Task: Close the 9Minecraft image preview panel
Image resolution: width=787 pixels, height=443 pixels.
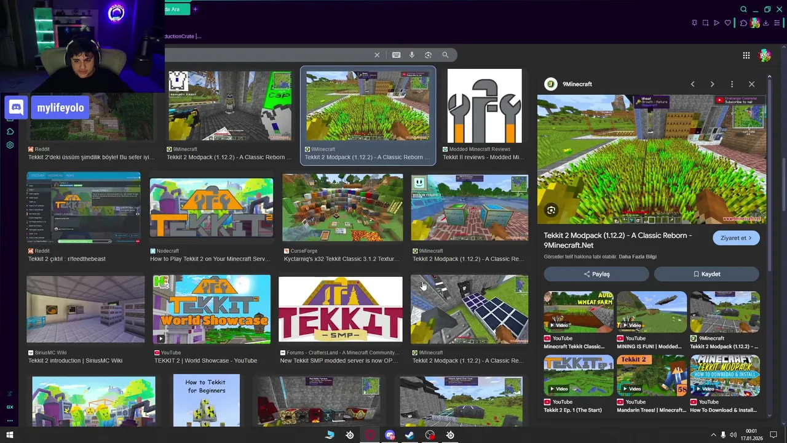Action: [x=751, y=84]
